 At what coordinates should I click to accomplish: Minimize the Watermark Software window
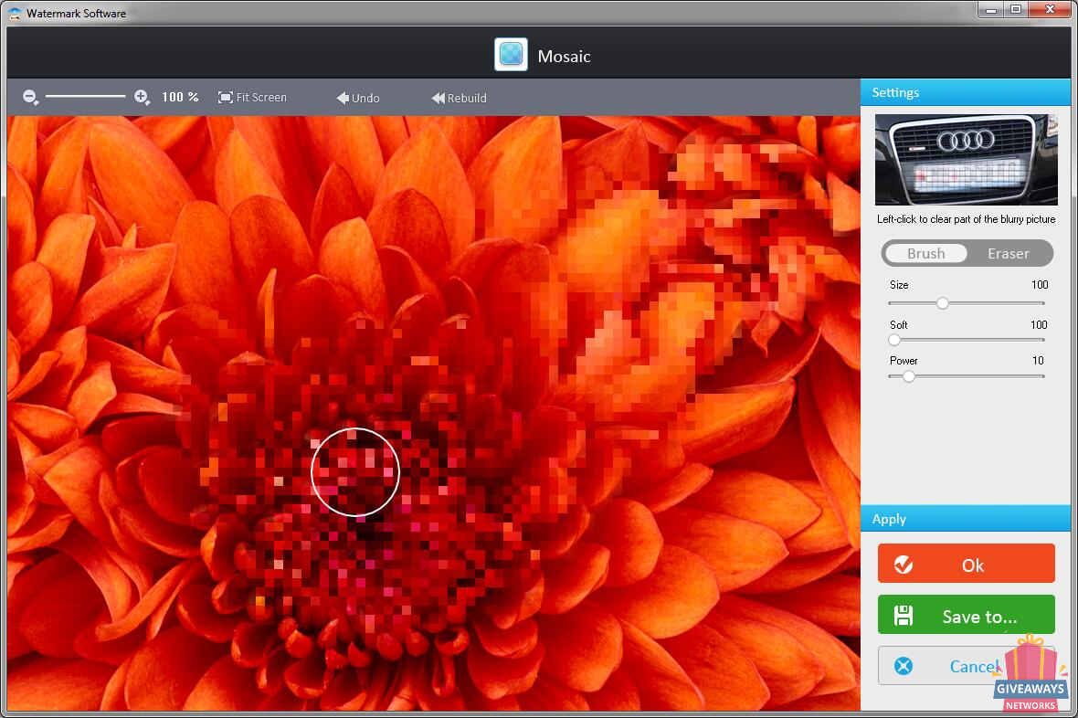point(990,10)
